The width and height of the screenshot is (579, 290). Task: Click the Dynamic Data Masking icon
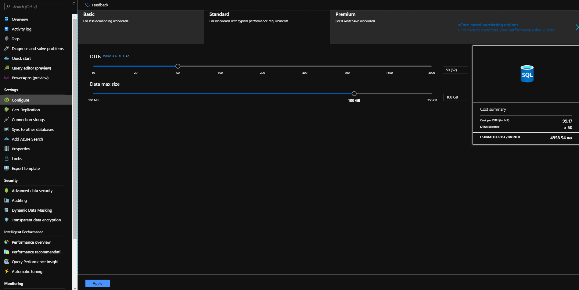click(x=6, y=210)
